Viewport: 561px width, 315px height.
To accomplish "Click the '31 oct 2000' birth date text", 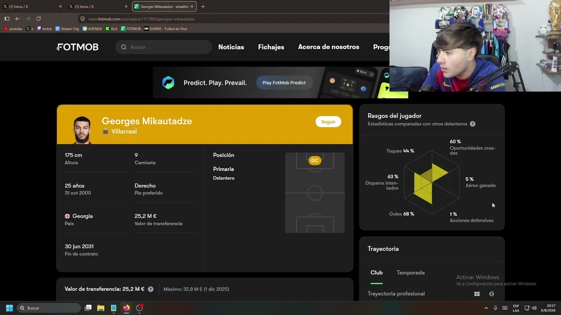I will click(x=78, y=193).
